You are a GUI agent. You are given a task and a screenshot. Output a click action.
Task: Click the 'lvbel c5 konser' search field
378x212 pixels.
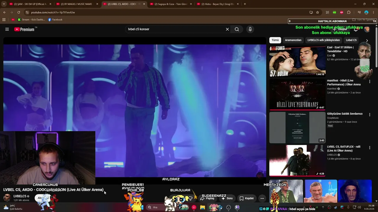[x=175, y=29]
